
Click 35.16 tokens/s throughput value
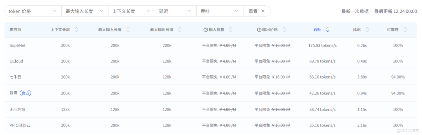[x=323, y=125]
